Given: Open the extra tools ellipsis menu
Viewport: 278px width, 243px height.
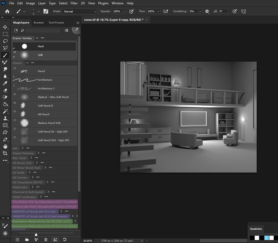Looking at the screenshot, I should (5, 160).
